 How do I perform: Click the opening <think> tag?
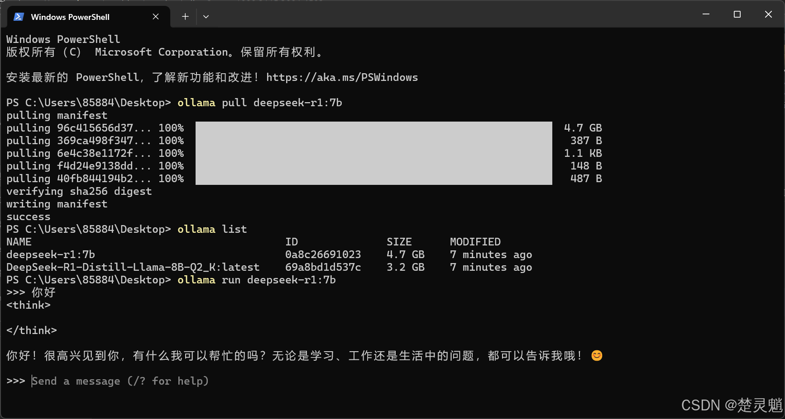pos(29,305)
